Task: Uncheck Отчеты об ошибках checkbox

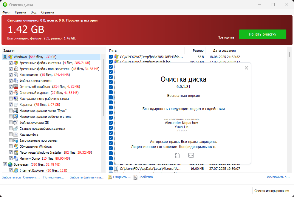Action: click(x=10, y=87)
